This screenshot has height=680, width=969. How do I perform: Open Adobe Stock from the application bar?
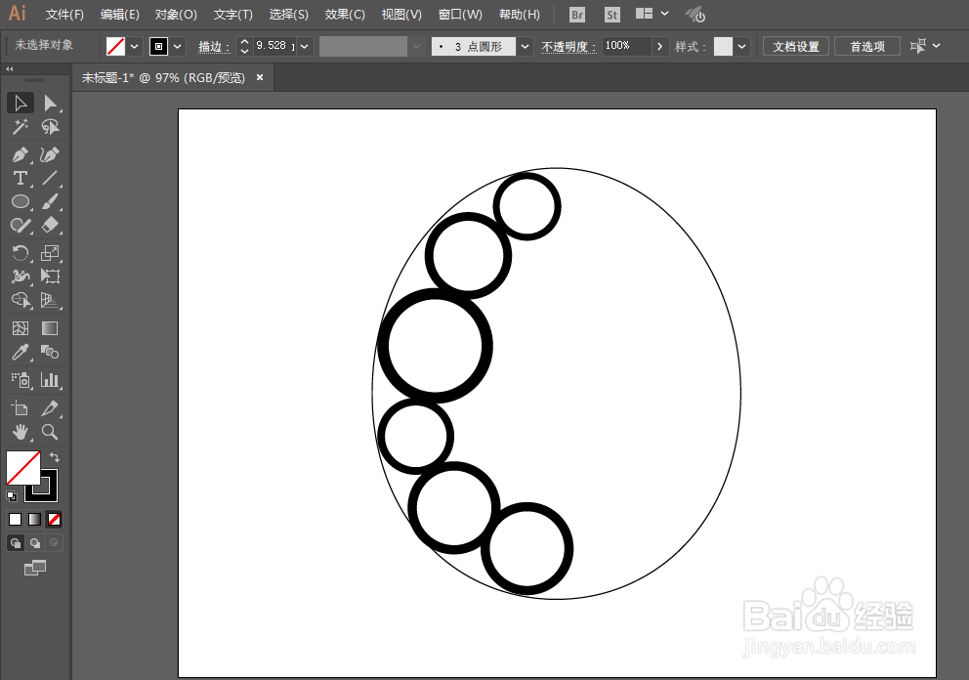click(611, 14)
